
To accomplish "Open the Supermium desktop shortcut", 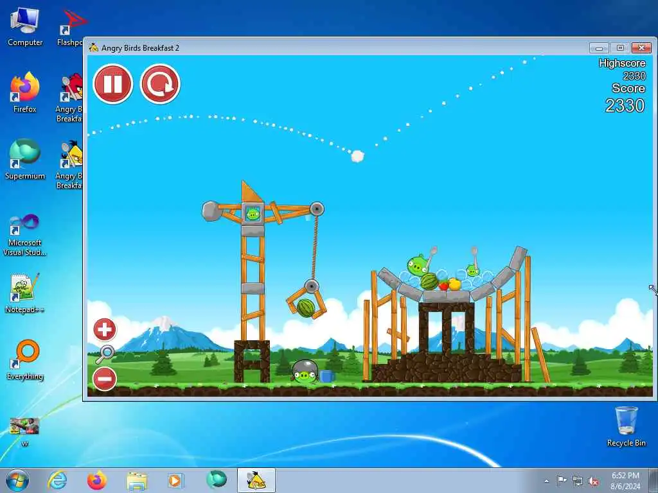I will click(25, 159).
